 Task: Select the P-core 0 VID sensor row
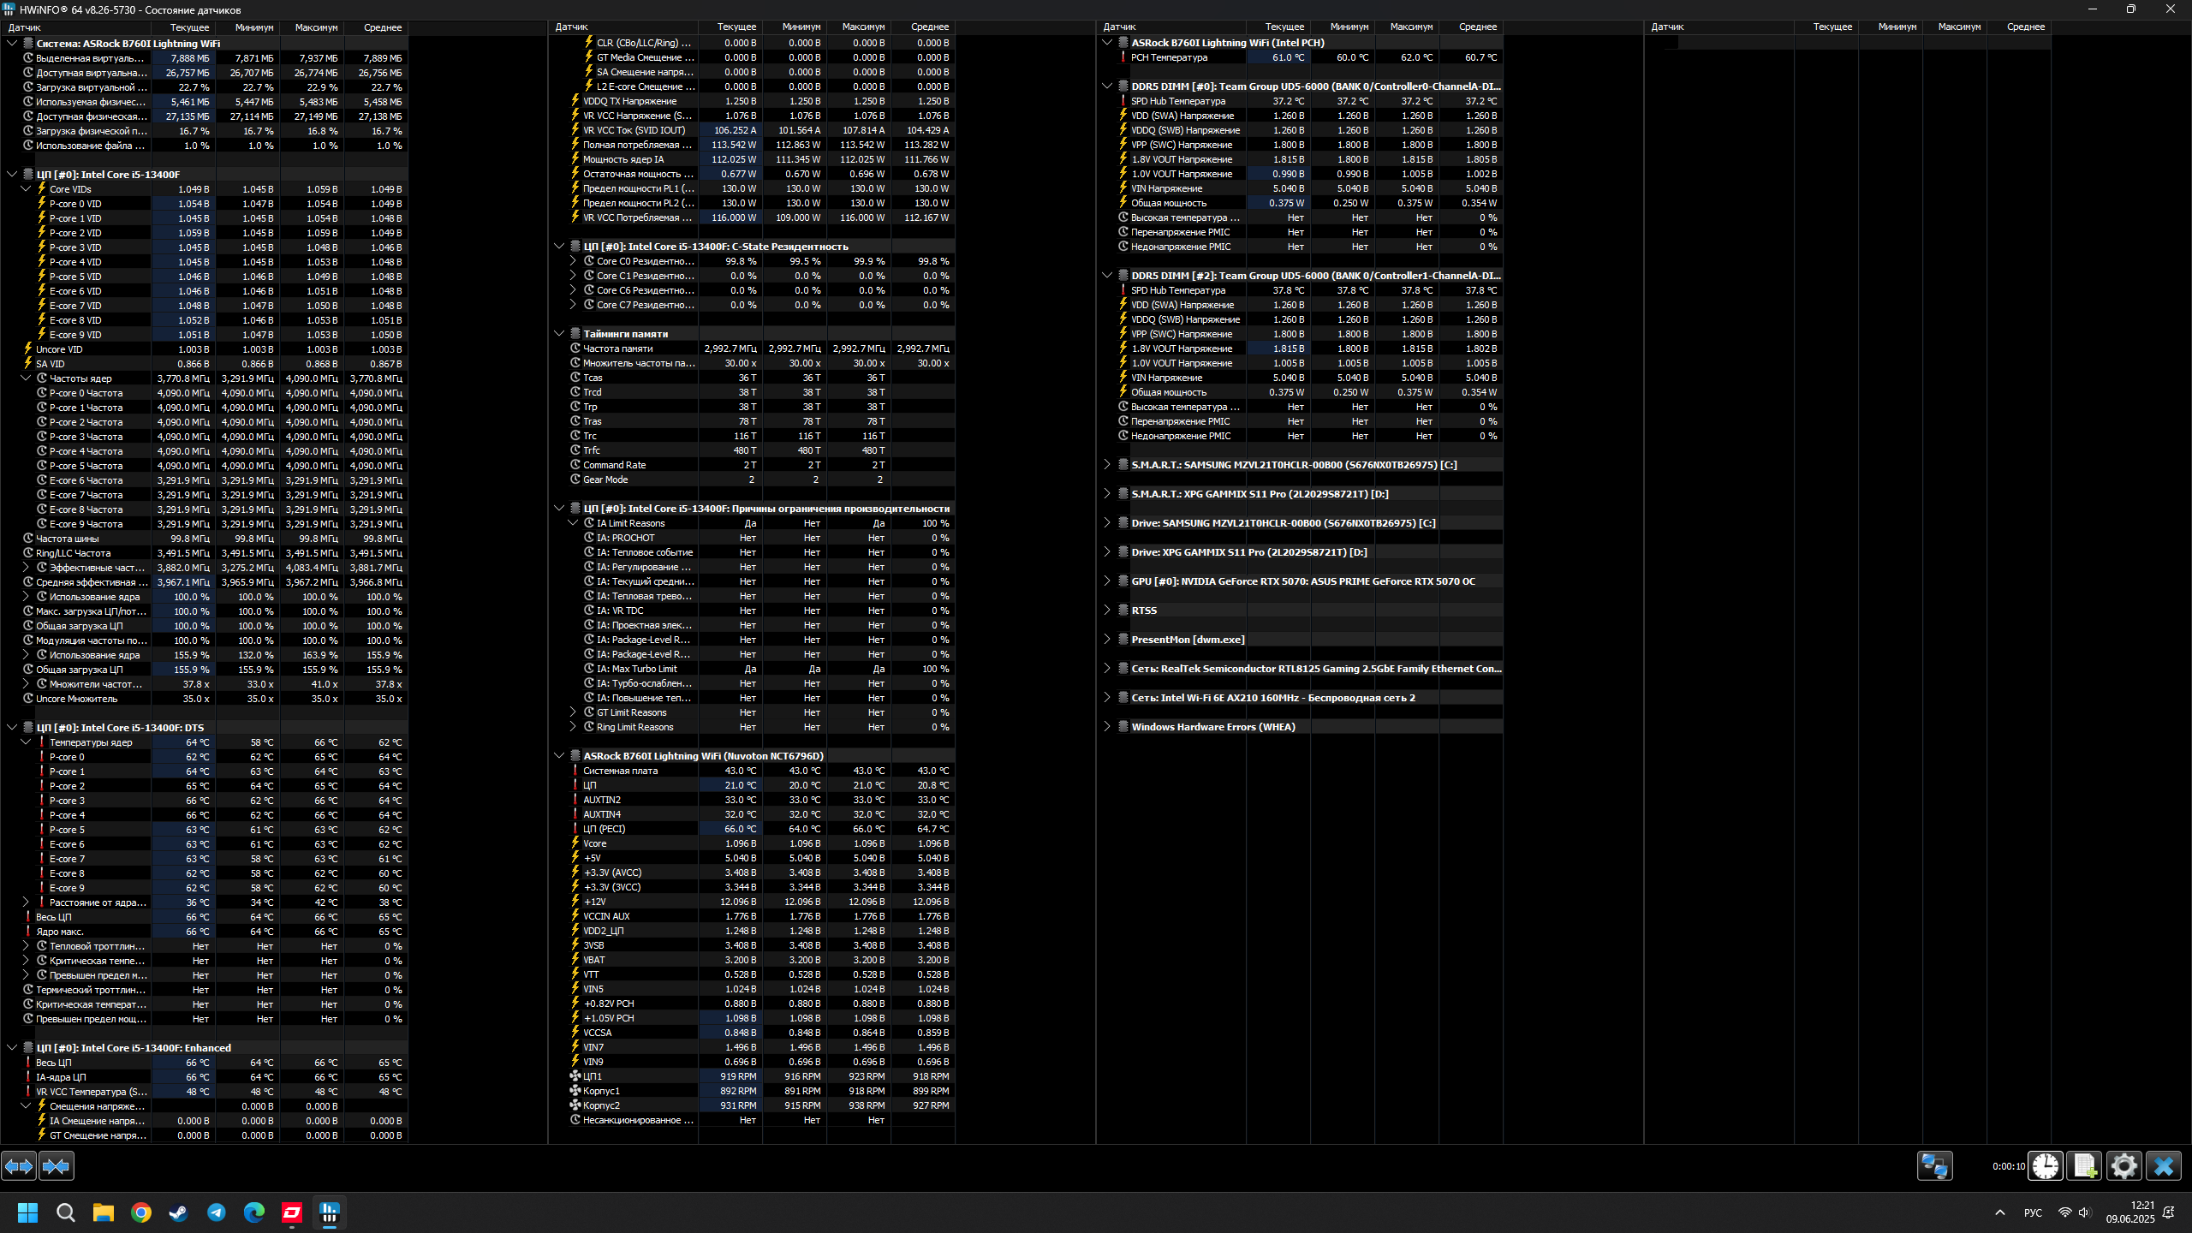coord(75,204)
